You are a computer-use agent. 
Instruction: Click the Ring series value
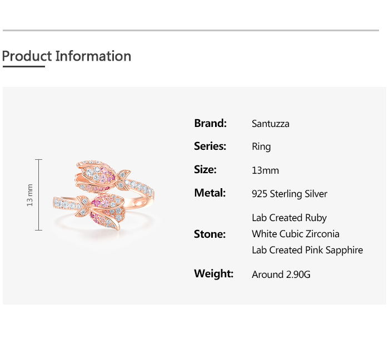[261, 147]
